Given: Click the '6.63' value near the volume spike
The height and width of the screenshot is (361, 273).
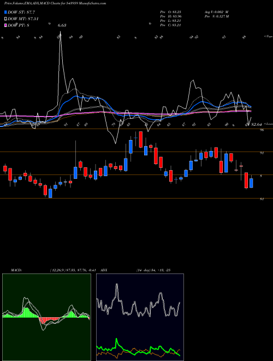Looking at the screenshot, I should point(62,25).
